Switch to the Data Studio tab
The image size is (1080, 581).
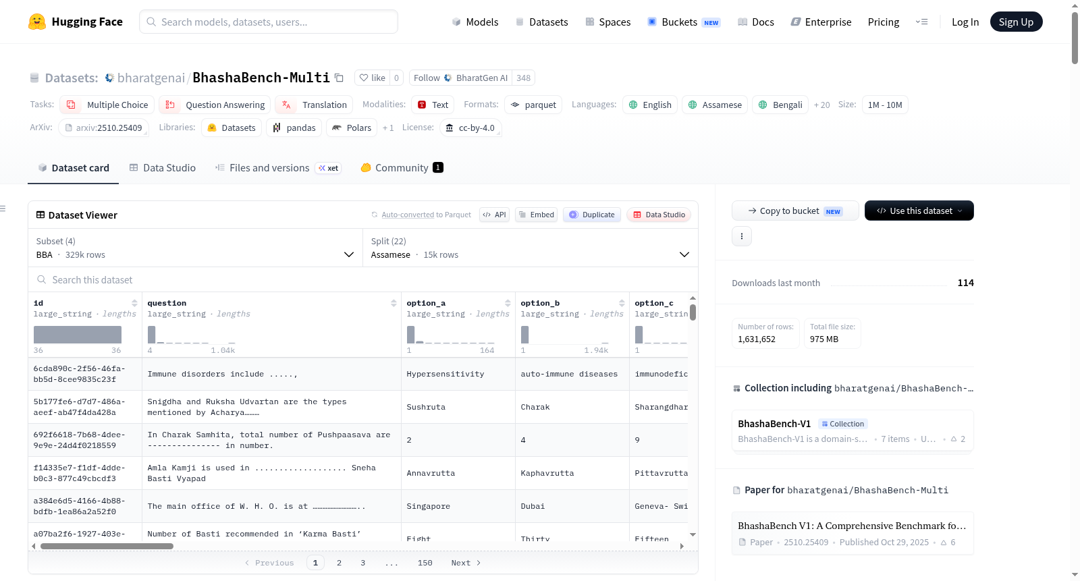(x=163, y=168)
